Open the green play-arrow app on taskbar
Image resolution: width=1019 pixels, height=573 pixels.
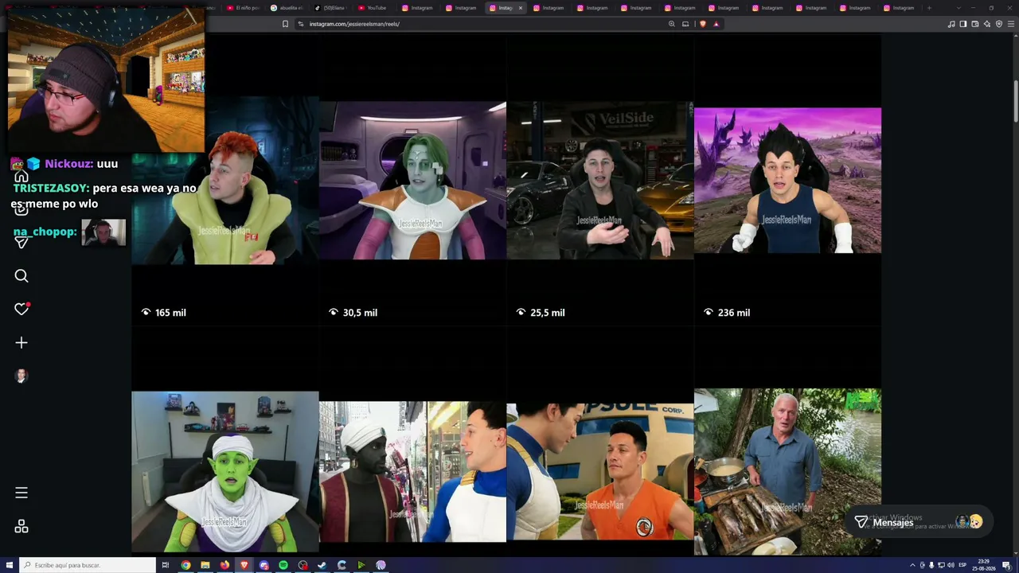(361, 565)
